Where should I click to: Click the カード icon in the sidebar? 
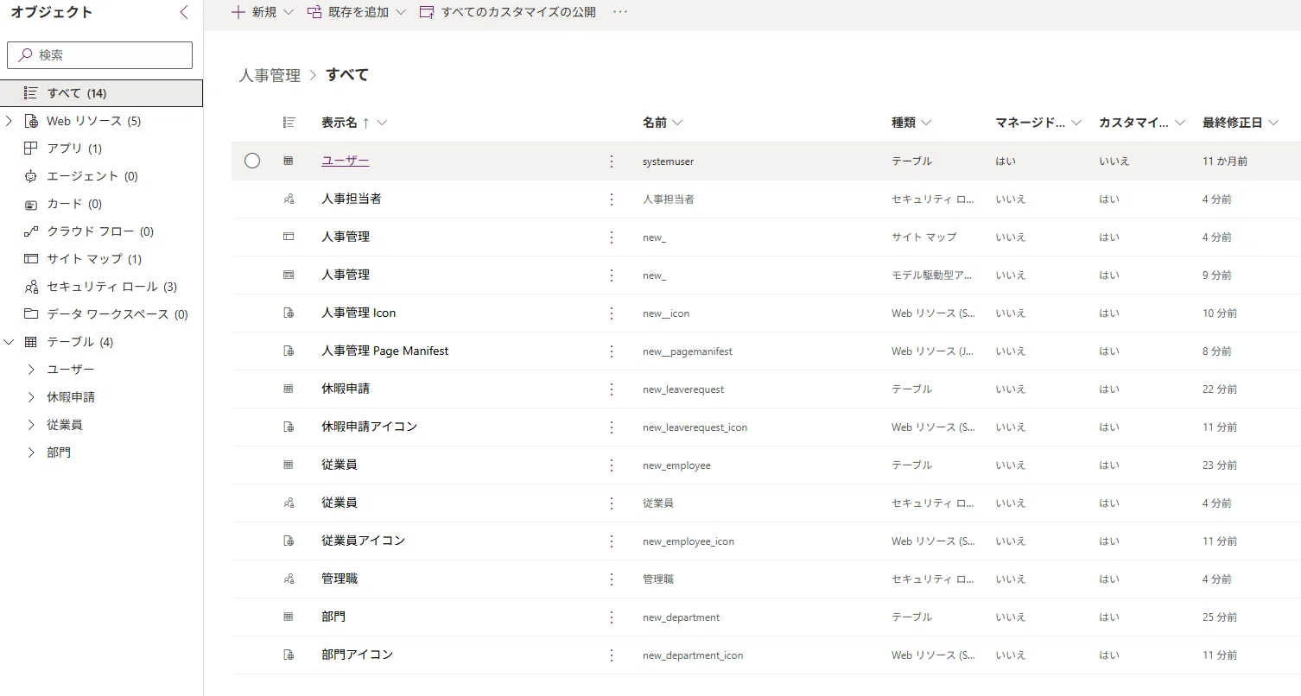(x=31, y=204)
